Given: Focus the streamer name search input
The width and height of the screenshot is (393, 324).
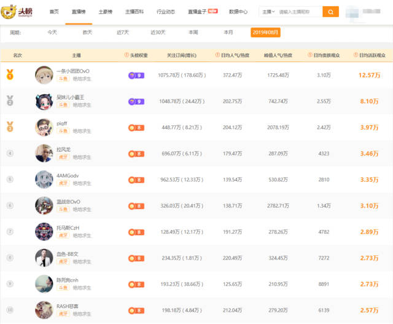Looking at the screenshot, I should click(300, 12).
